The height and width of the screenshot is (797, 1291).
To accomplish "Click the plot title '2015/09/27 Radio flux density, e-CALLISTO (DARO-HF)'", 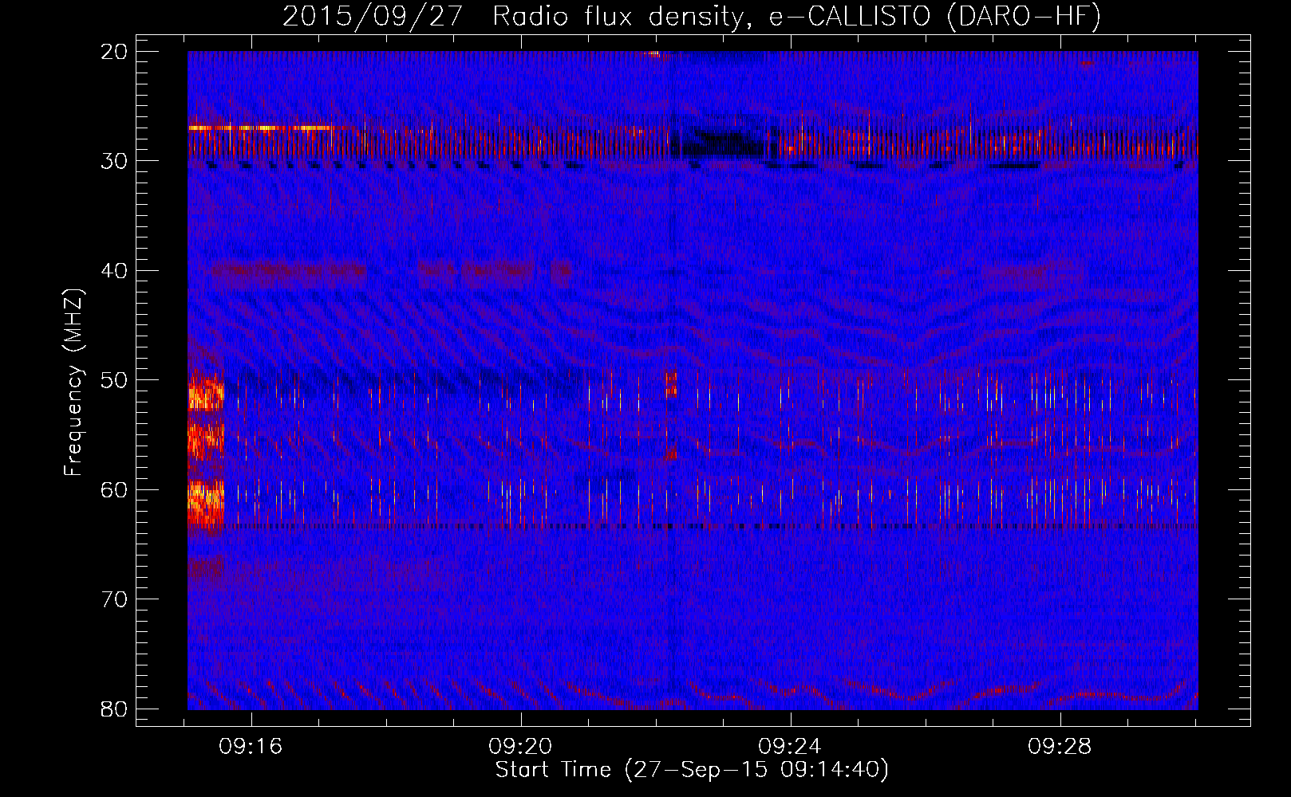I will click(692, 17).
